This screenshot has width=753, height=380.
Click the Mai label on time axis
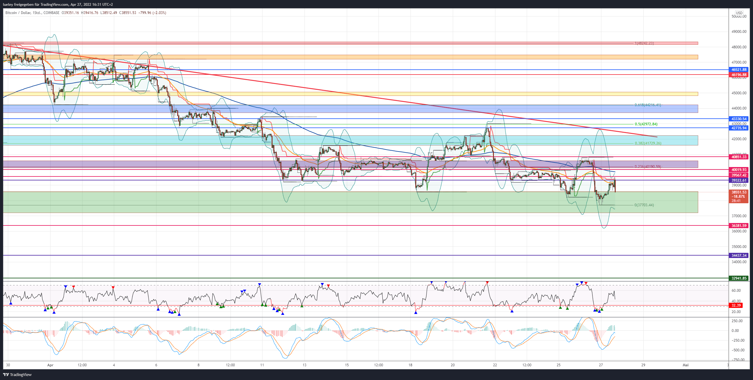point(686,365)
